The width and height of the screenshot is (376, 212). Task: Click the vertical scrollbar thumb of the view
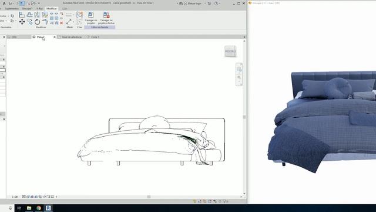(x=244, y=117)
